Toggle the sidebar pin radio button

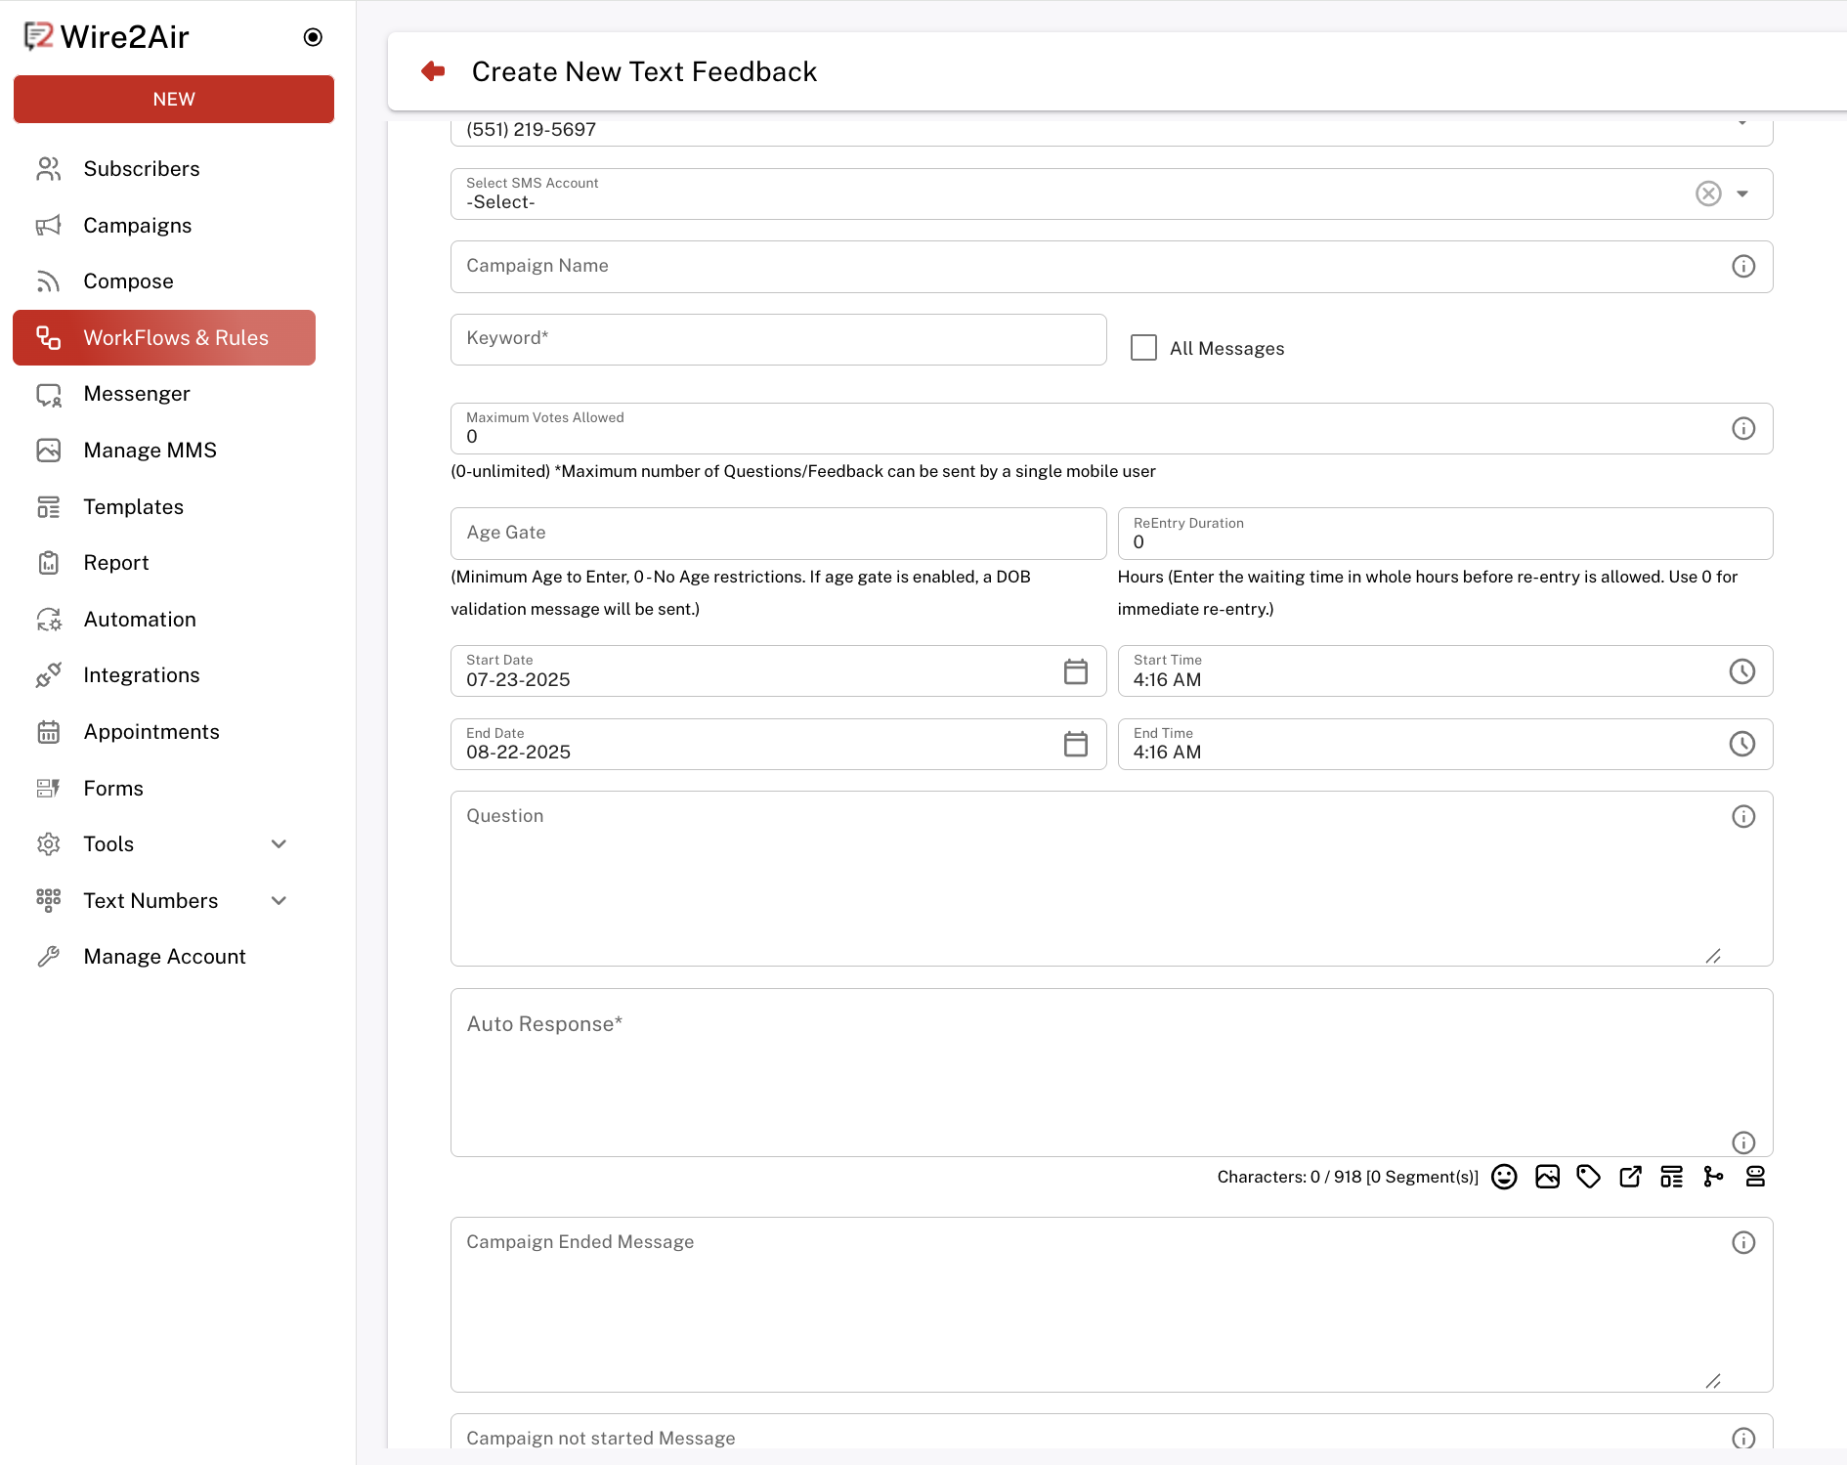(x=313, y=37)
